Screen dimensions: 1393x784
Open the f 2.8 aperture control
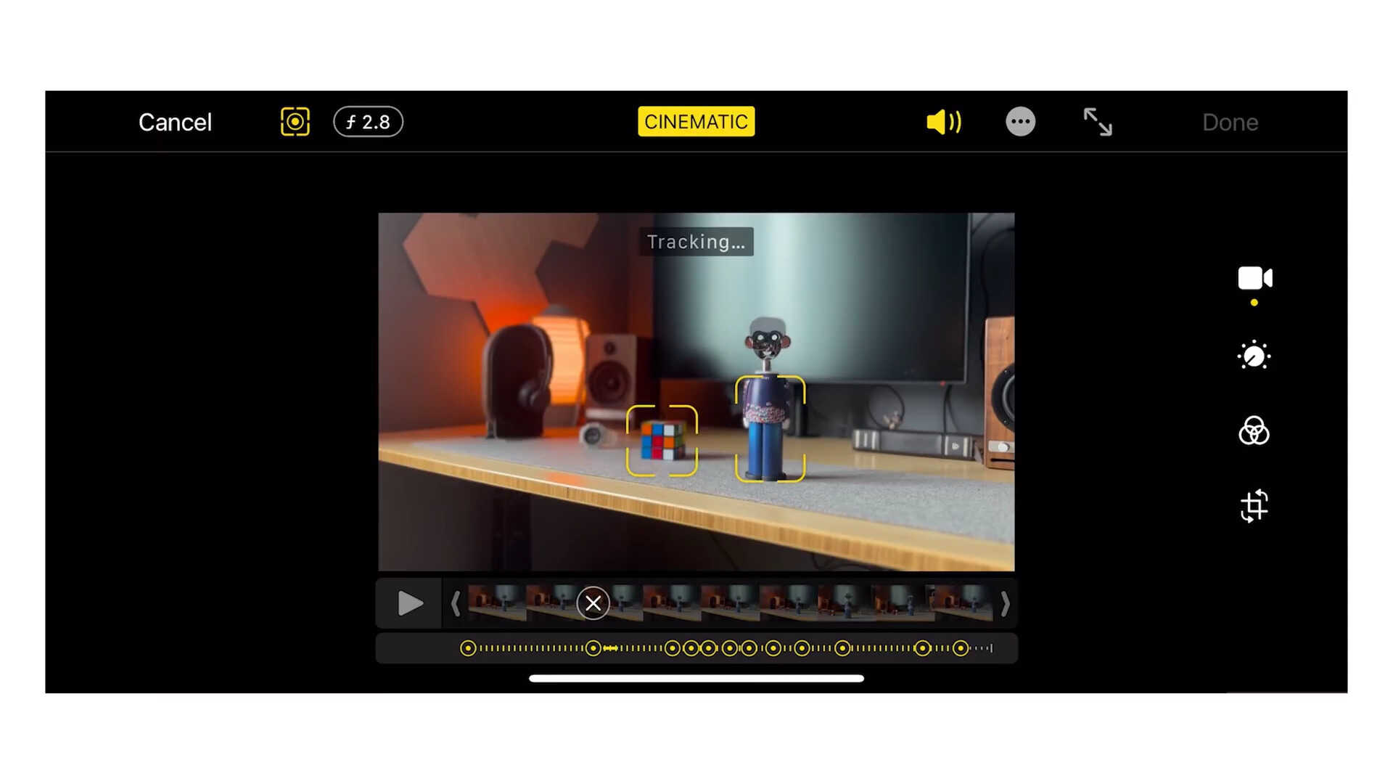[368, 121]
